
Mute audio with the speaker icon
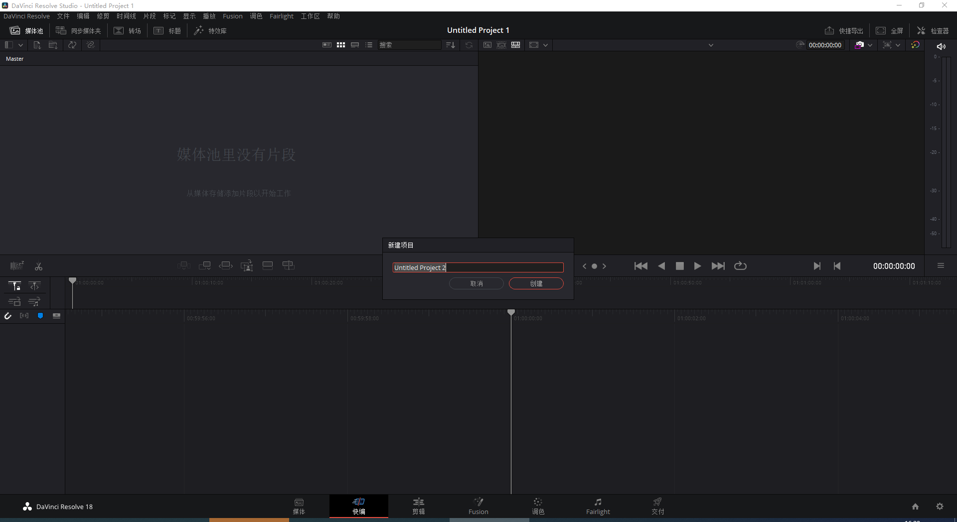[941, 46]
